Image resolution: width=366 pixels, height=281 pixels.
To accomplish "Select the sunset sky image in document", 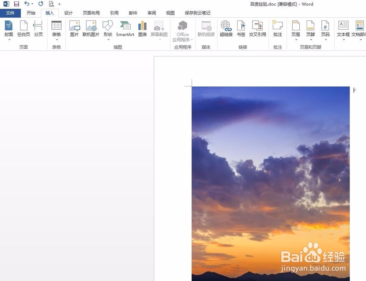I will [271, 184].
